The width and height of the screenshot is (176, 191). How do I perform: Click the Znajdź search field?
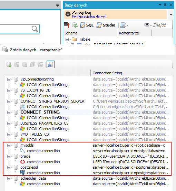click(163, 25)
